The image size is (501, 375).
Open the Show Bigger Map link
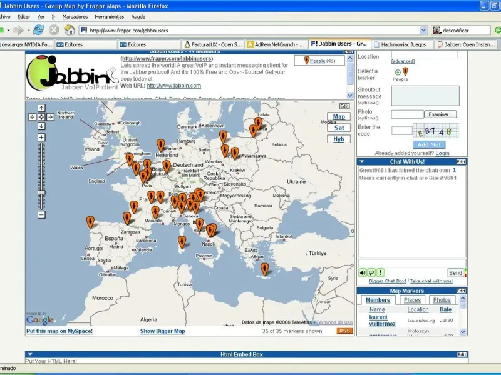[x=162, y=331]
